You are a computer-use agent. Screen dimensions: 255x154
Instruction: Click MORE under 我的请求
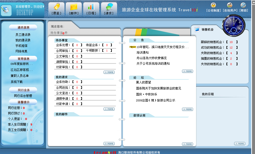[x=109, y=109]
